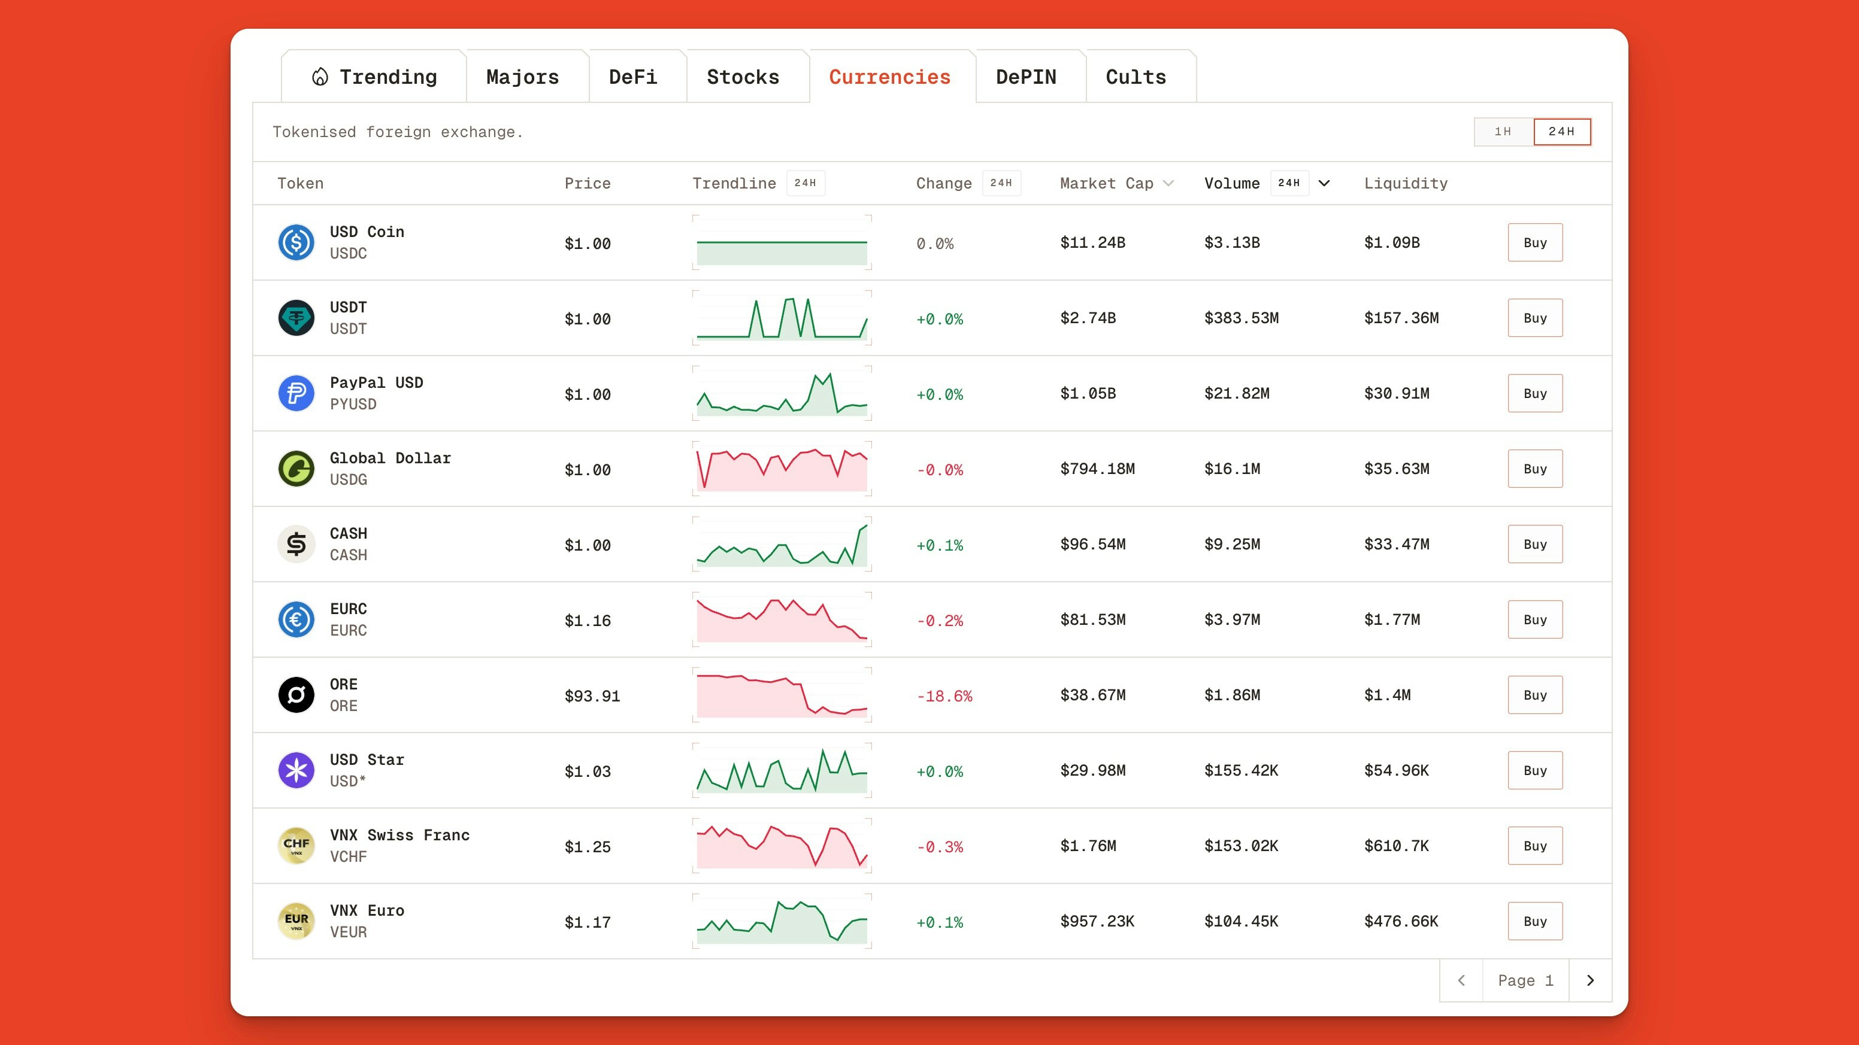1859x1045 pixels.
Task: Go to the next page of tokens
Action: coord(1590,981)
